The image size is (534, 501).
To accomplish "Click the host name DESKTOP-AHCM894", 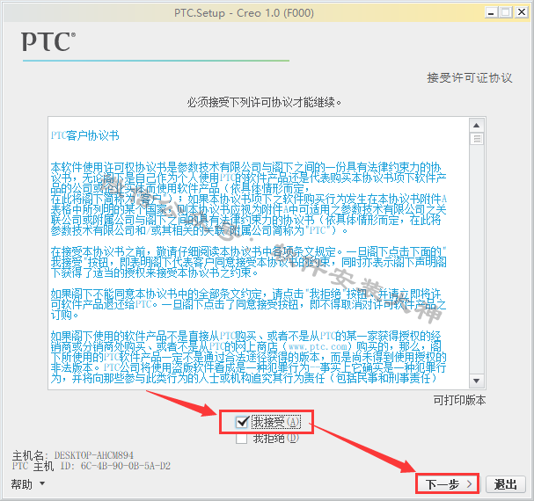I will tap(93, 455).
